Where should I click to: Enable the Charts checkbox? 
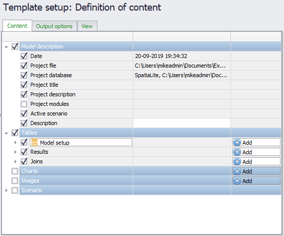[15, 171]
